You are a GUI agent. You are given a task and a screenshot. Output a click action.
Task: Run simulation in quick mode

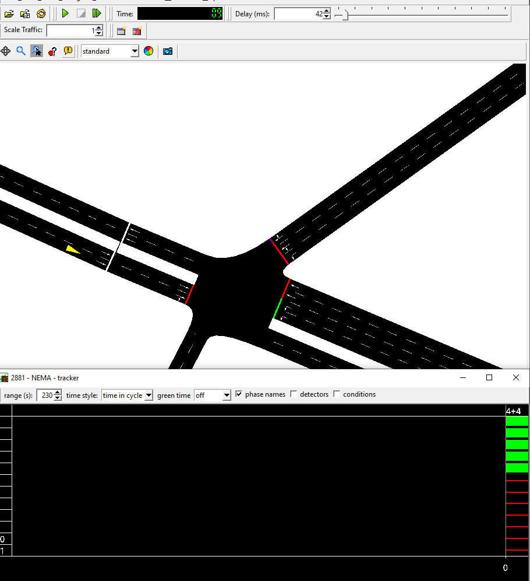coord(97,13)
